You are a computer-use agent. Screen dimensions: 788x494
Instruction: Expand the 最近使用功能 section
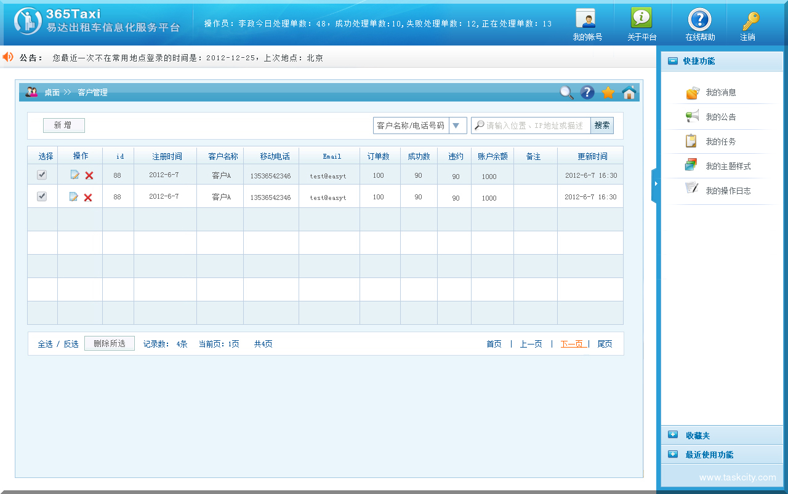point(673,455)
